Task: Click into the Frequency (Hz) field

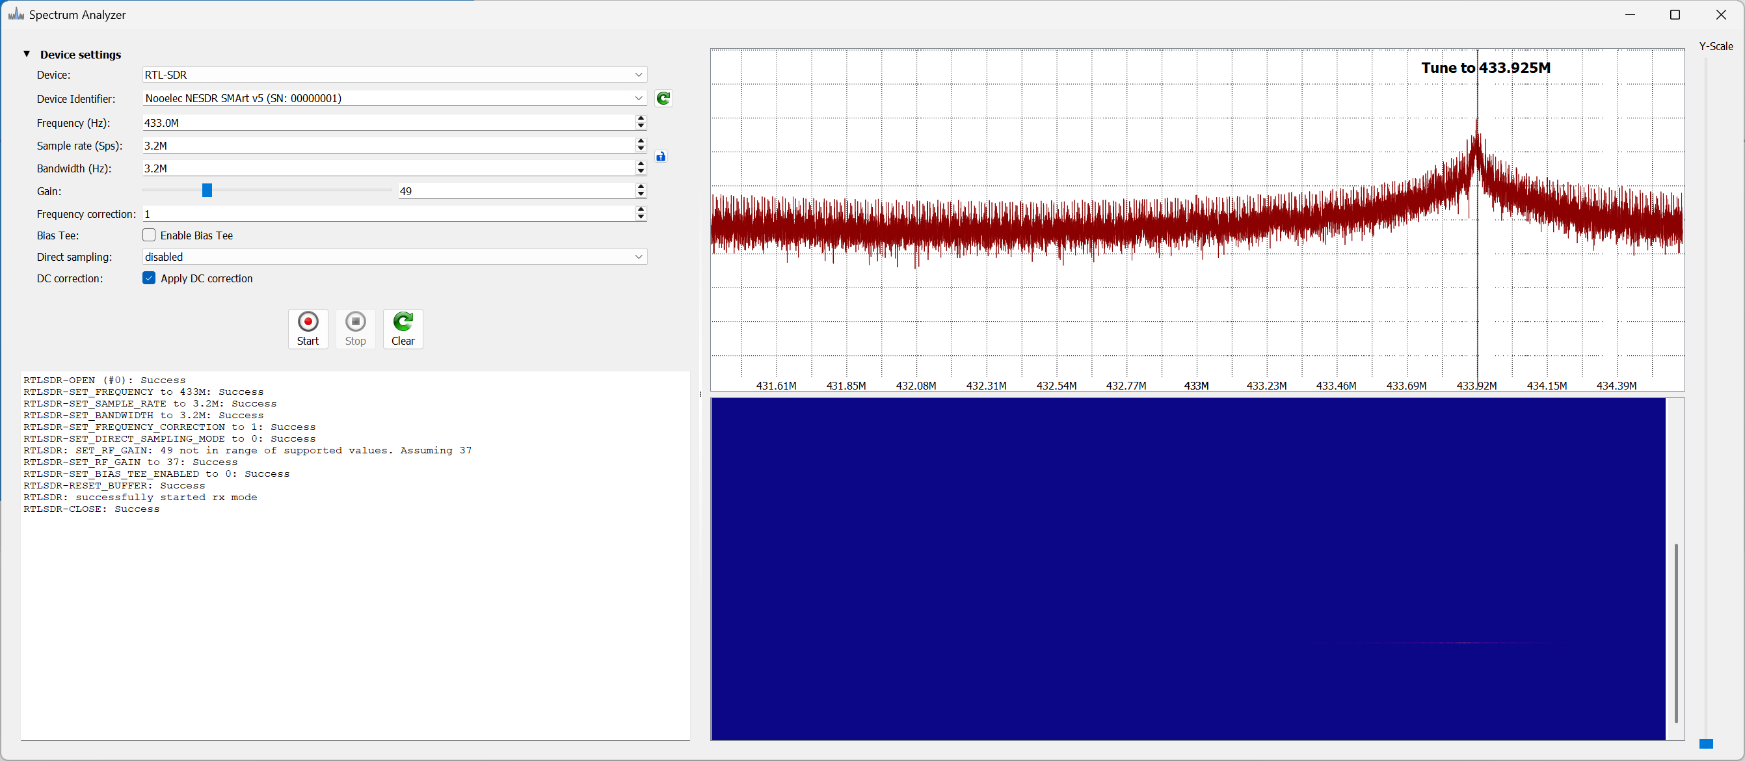Action: (x=386, y=123)
